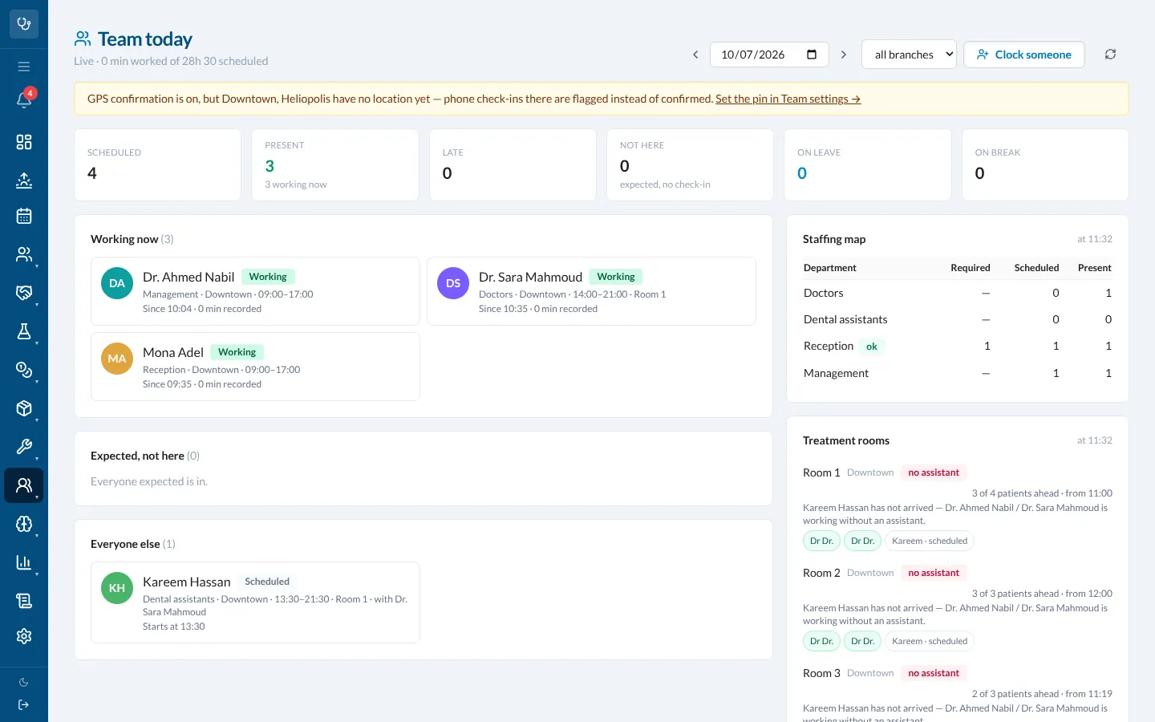Click the On break stat card
The image size is (1155, 722).
(1045, 165)
